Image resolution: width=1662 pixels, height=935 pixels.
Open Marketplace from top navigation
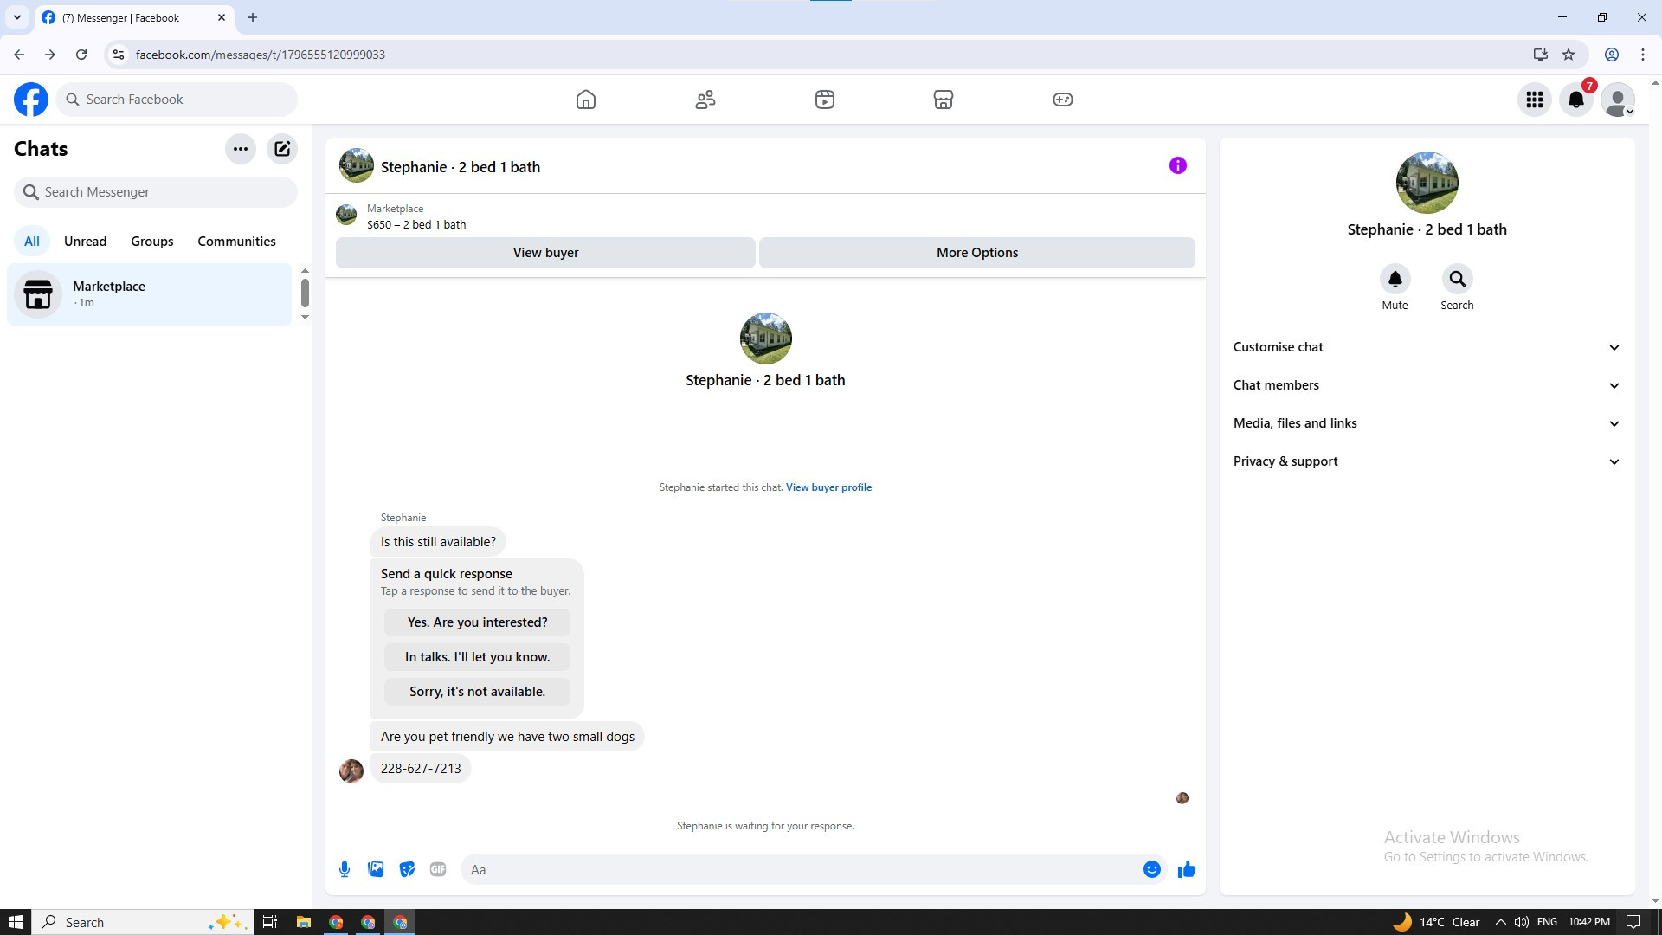tap(944, 100)
